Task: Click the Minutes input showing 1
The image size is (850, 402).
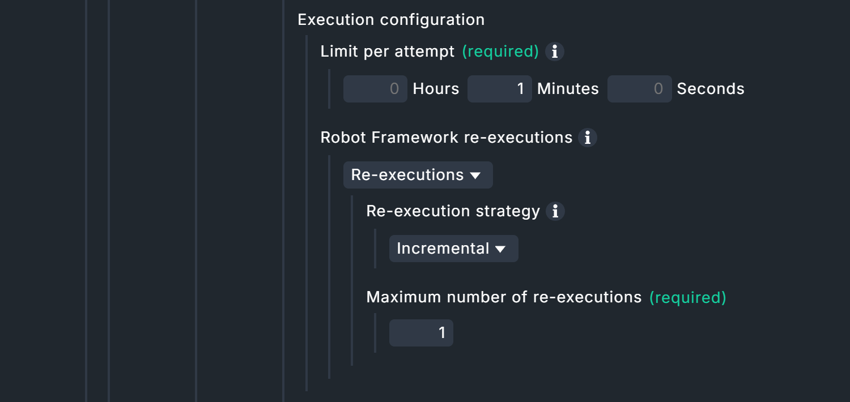Action: click(x=499, y=89)
